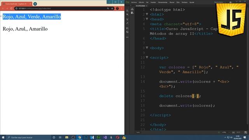Go back in Chrome browser
249x140 pixels.
[3, 9]
